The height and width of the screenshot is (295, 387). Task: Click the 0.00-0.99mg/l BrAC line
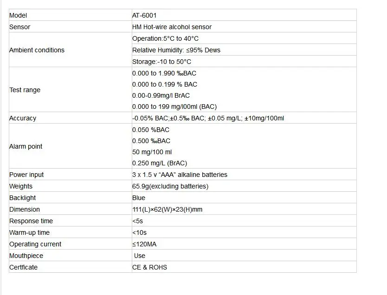tap(161, 95)
